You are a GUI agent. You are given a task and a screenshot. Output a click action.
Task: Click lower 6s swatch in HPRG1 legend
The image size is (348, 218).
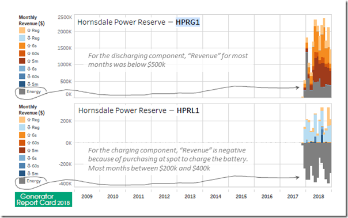click(x=22, y=68)
